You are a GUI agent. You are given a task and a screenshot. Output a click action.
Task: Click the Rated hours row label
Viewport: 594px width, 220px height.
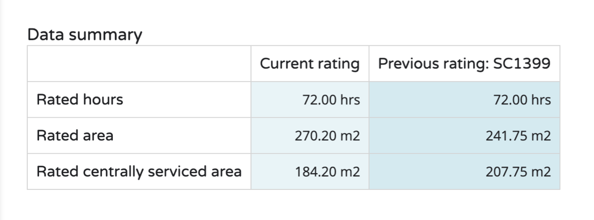pyautogui.click(x=80, y=100)
